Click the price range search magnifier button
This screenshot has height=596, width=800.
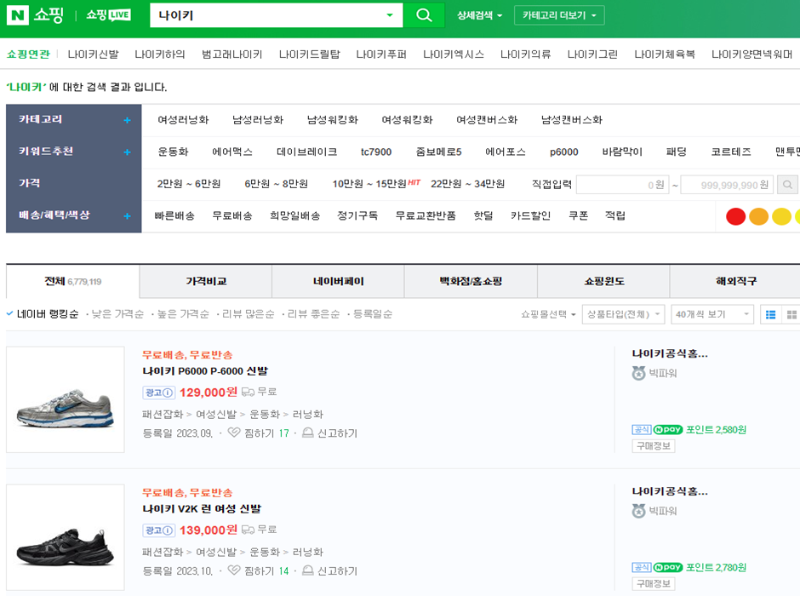tap(788, 185)
